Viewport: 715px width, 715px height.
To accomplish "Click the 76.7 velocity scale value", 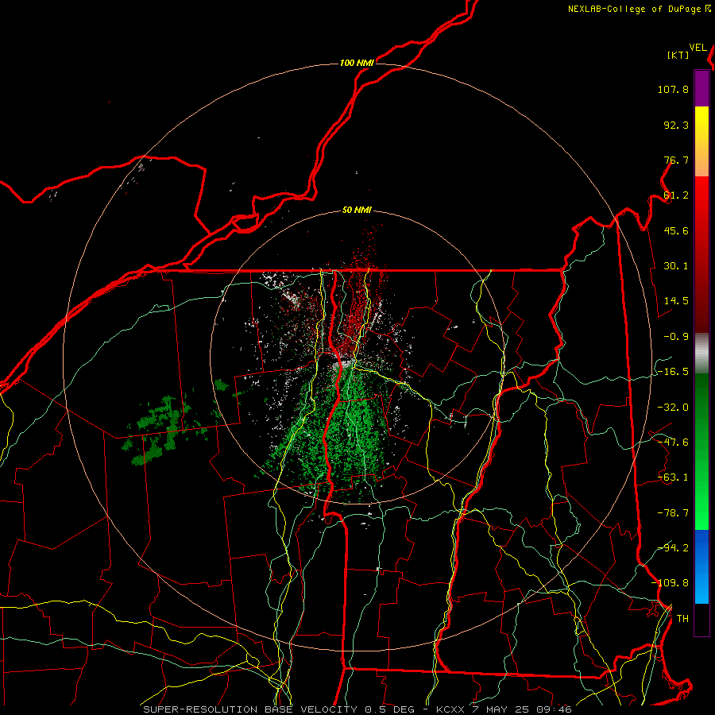I will (x=676, y=160).
